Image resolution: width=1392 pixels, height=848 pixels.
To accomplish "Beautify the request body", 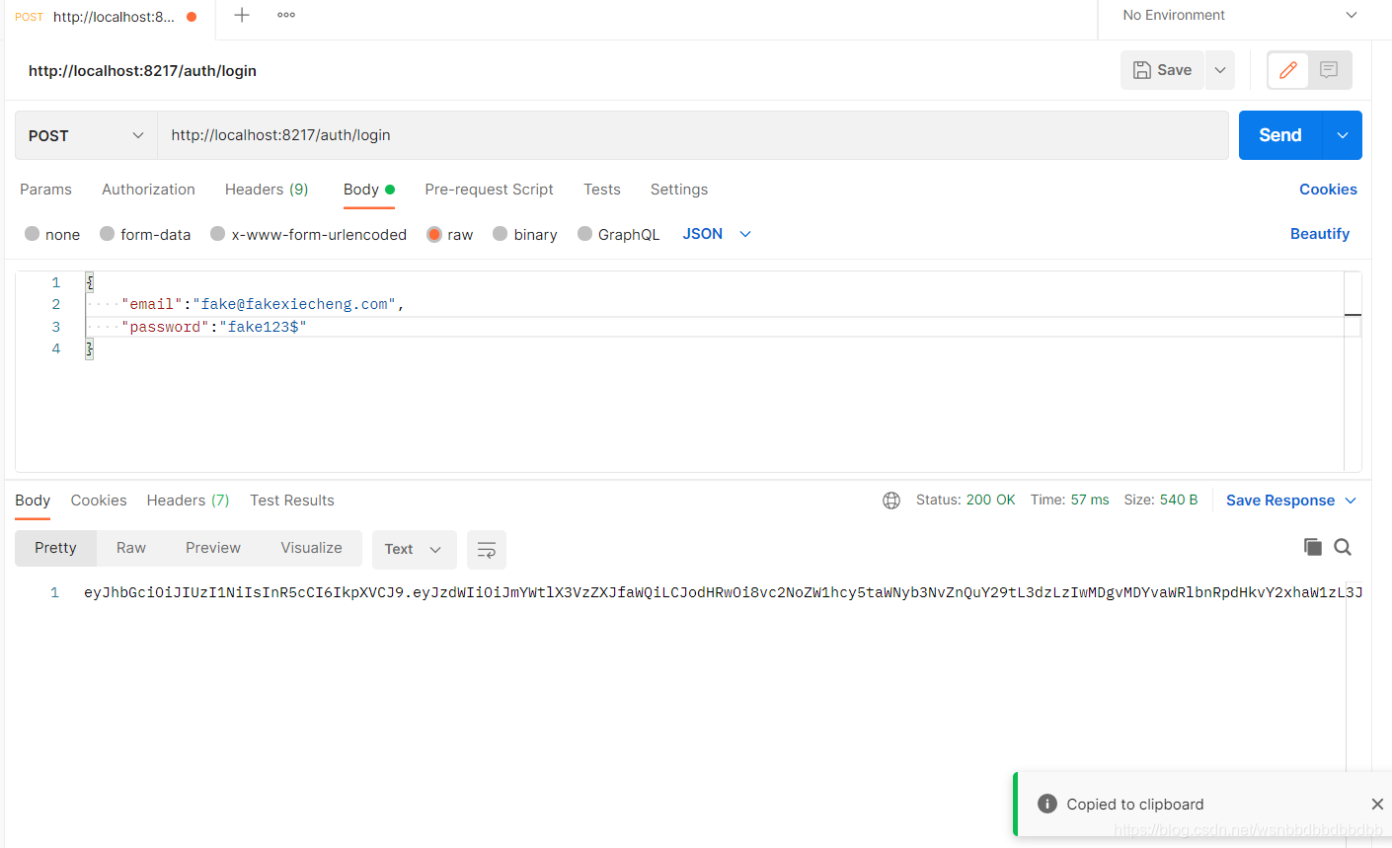I will tap(1320, 234).
